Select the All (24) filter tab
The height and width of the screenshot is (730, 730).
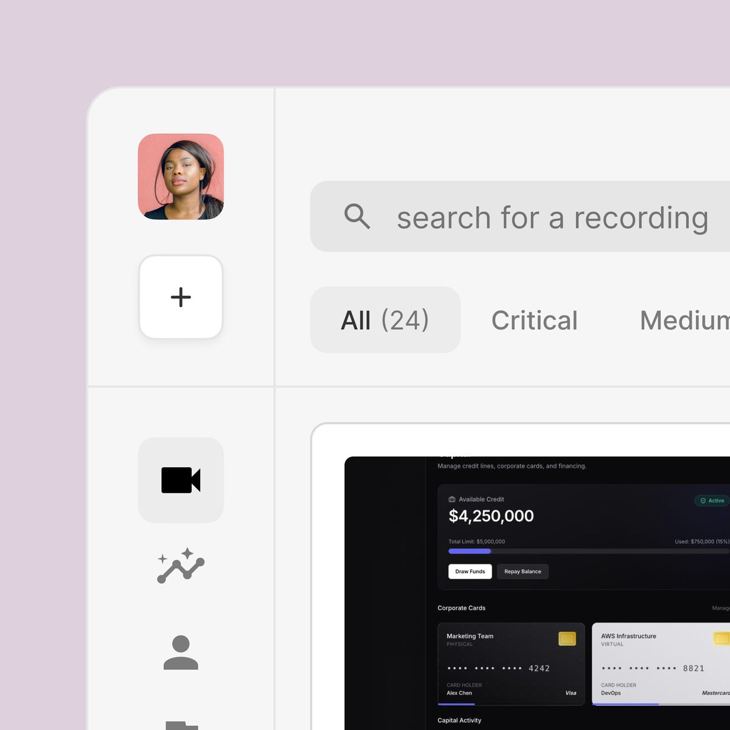click(x=385, y=320)
